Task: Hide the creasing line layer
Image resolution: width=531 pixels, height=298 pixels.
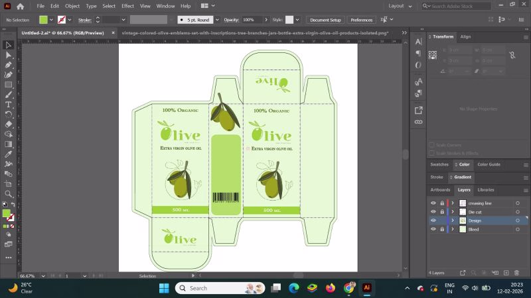Action: [433, 203]
